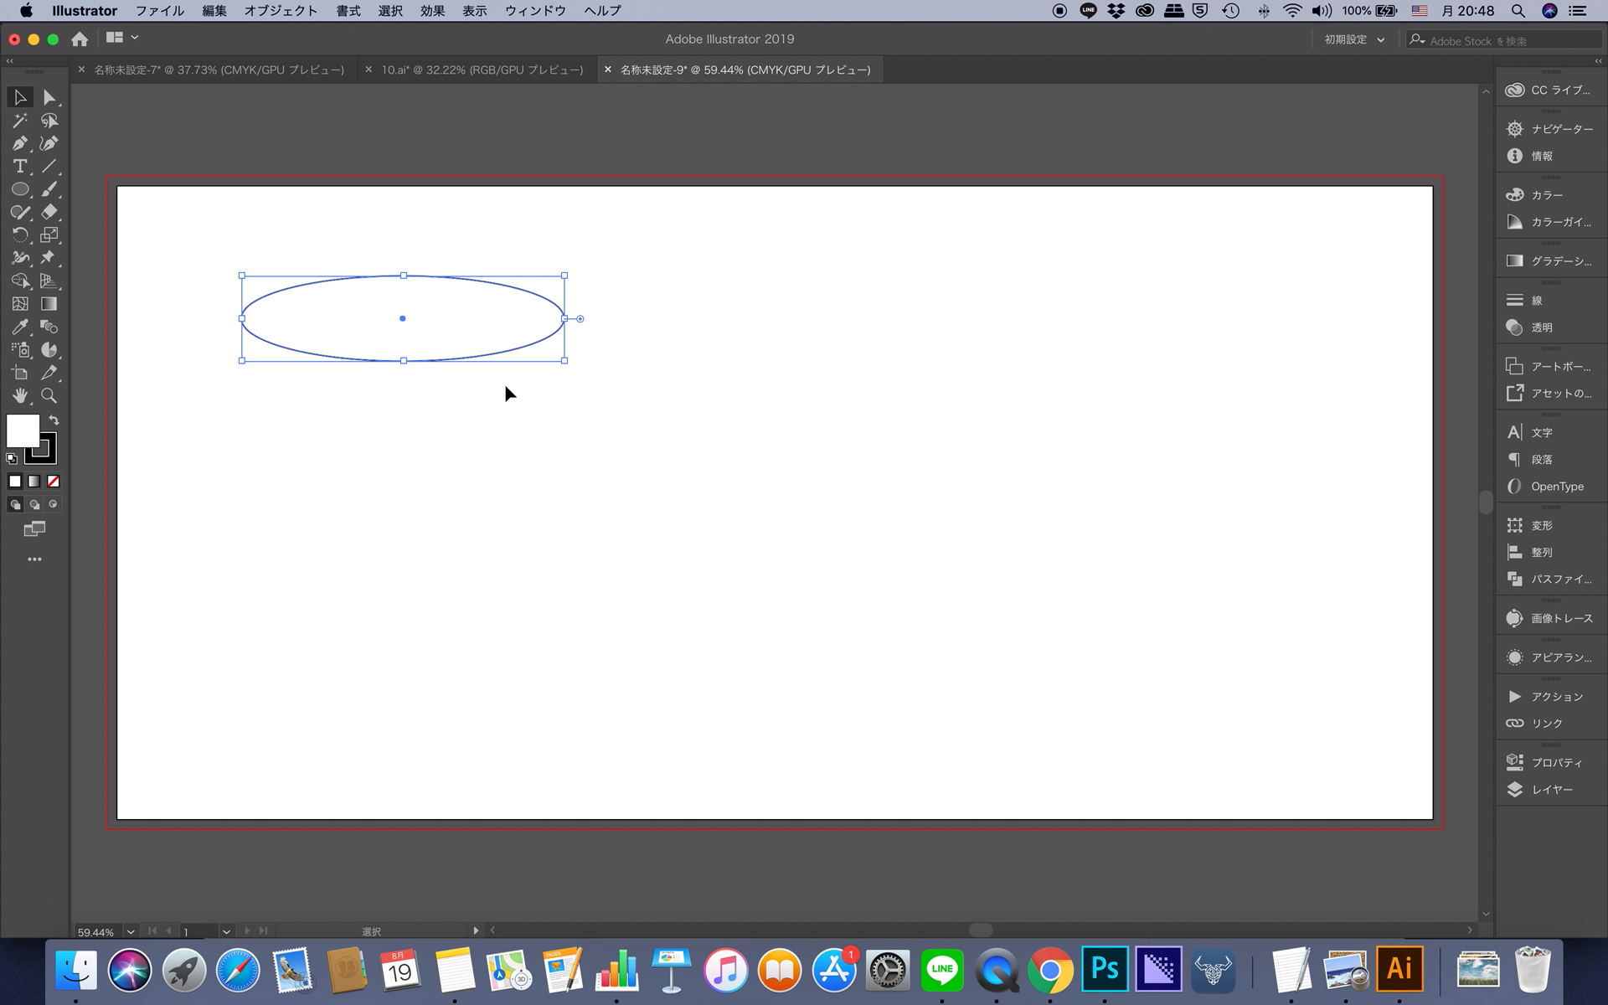The image size is (1608, 1005).
Task: Open the カラー (Color) panel
Action: [1544, 193]
